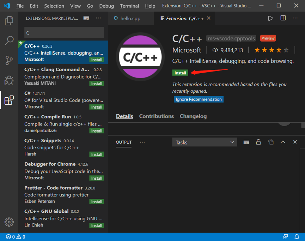This screenshot has width=305, height=241.
Task: Close the Output panel
Action: tap(295, 142)
